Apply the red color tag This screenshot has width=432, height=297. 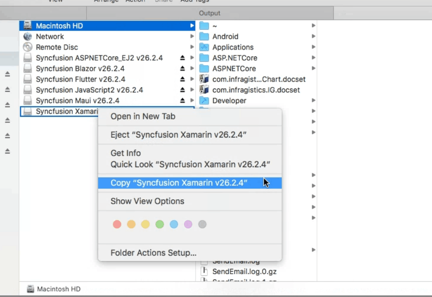[x=117, y=224]
